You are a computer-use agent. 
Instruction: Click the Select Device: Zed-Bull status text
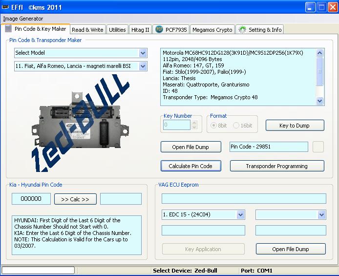tap(185, 271)
